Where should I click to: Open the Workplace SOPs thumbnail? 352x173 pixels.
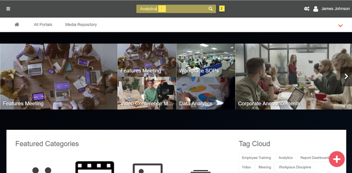(206, 60)
